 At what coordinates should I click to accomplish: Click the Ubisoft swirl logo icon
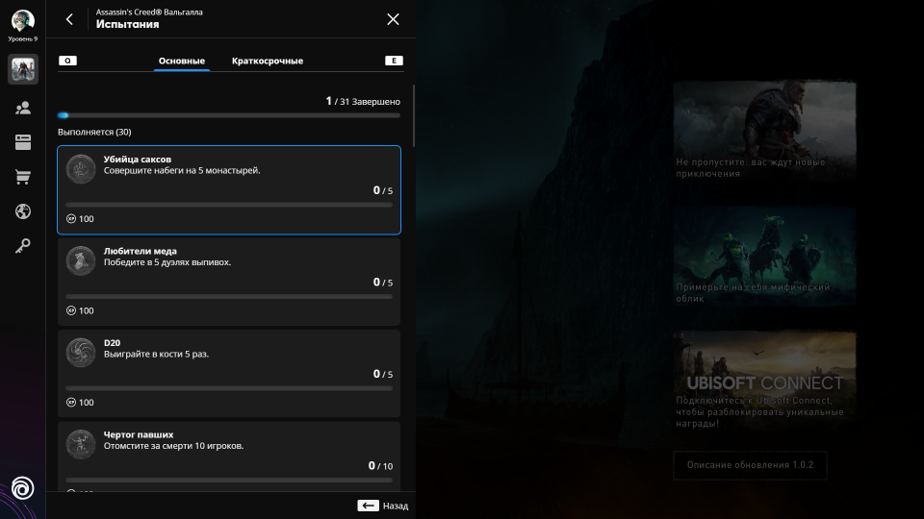pyautogui.click(x=23, y=488)
